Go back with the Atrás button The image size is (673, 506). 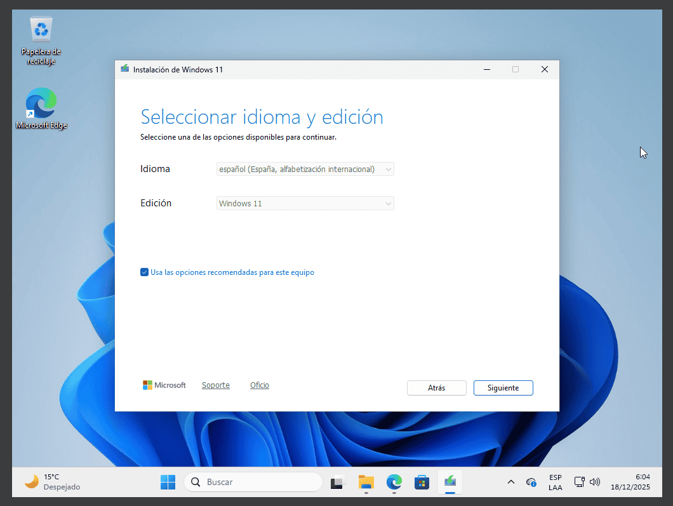point(436,388)
